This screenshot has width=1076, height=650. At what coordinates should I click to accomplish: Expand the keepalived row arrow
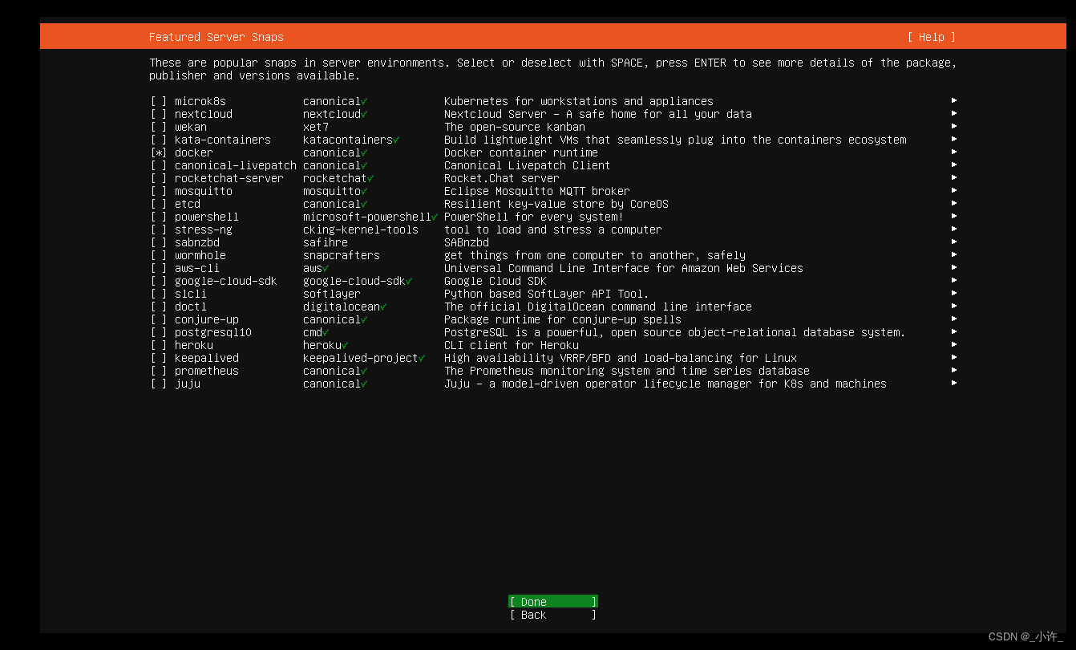954,358
